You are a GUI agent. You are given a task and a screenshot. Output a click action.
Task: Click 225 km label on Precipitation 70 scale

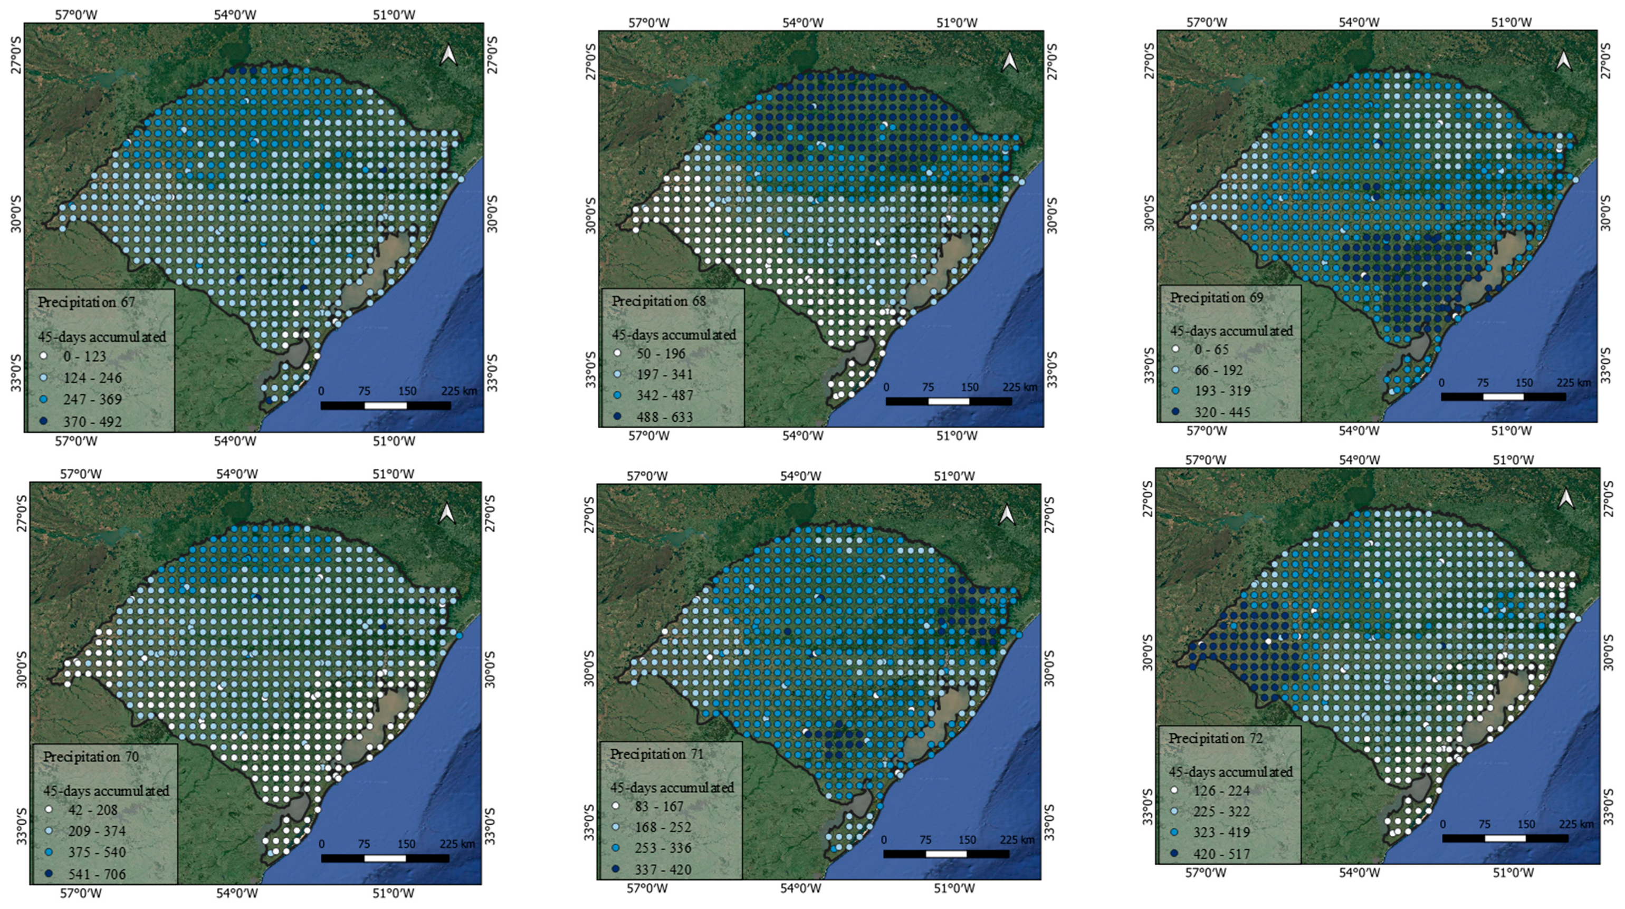[457, 844]
